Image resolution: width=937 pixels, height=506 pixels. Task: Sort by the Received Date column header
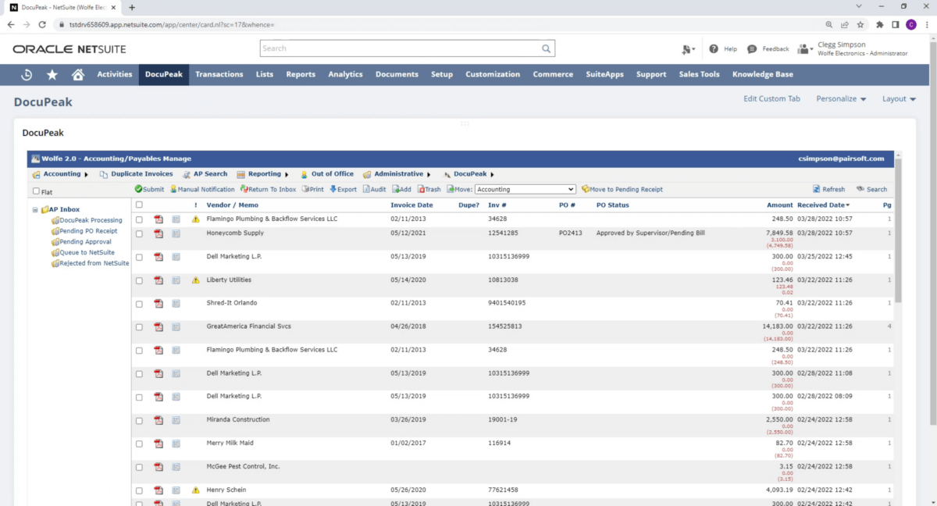823,205
